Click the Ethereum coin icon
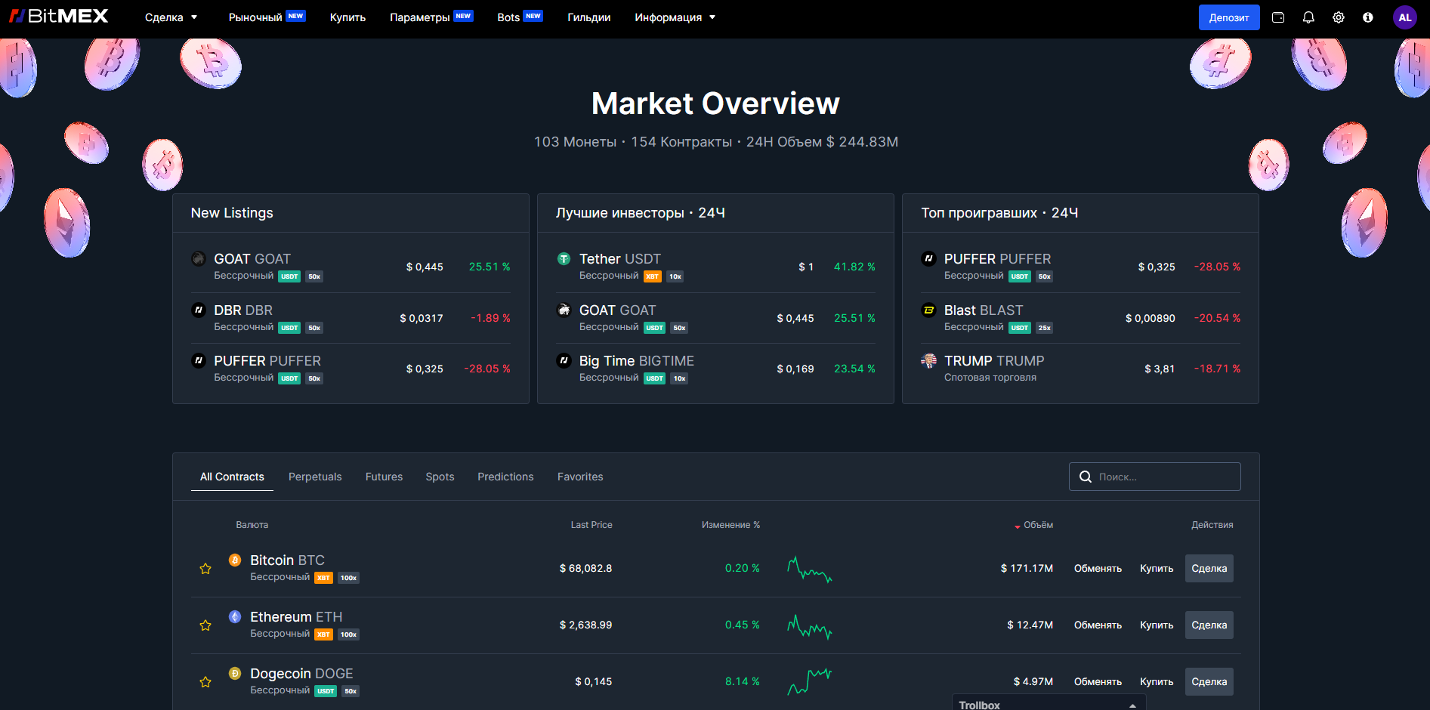The width and height of the screenshot is (1430, 710). click(x=235, y=616)
